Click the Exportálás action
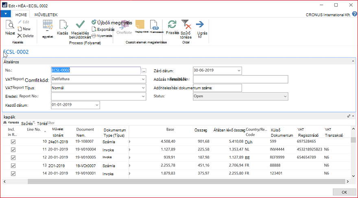This screenshot has height=198, width=358. 103,29
